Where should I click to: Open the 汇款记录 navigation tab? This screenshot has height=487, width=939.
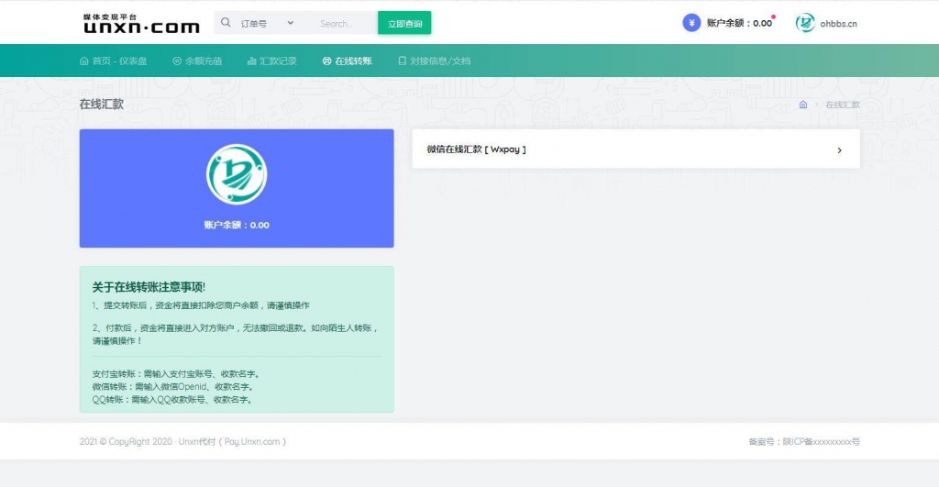click(278, 61)
